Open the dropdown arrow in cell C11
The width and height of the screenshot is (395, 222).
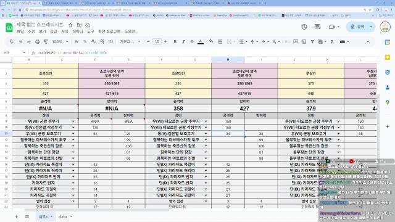[x=73, y=134]
